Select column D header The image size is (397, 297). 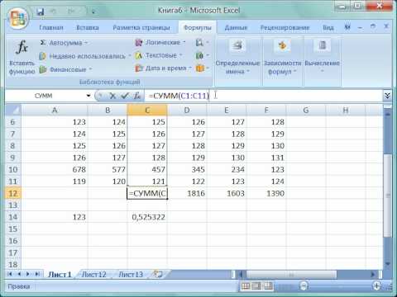point(187,111)
